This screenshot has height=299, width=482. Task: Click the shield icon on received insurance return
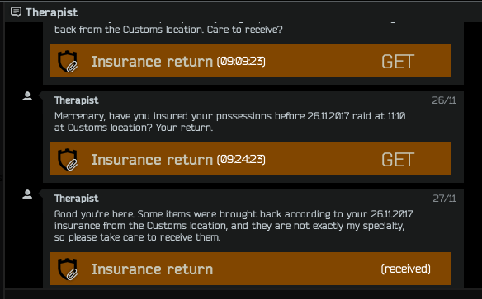tap(68, 269)
